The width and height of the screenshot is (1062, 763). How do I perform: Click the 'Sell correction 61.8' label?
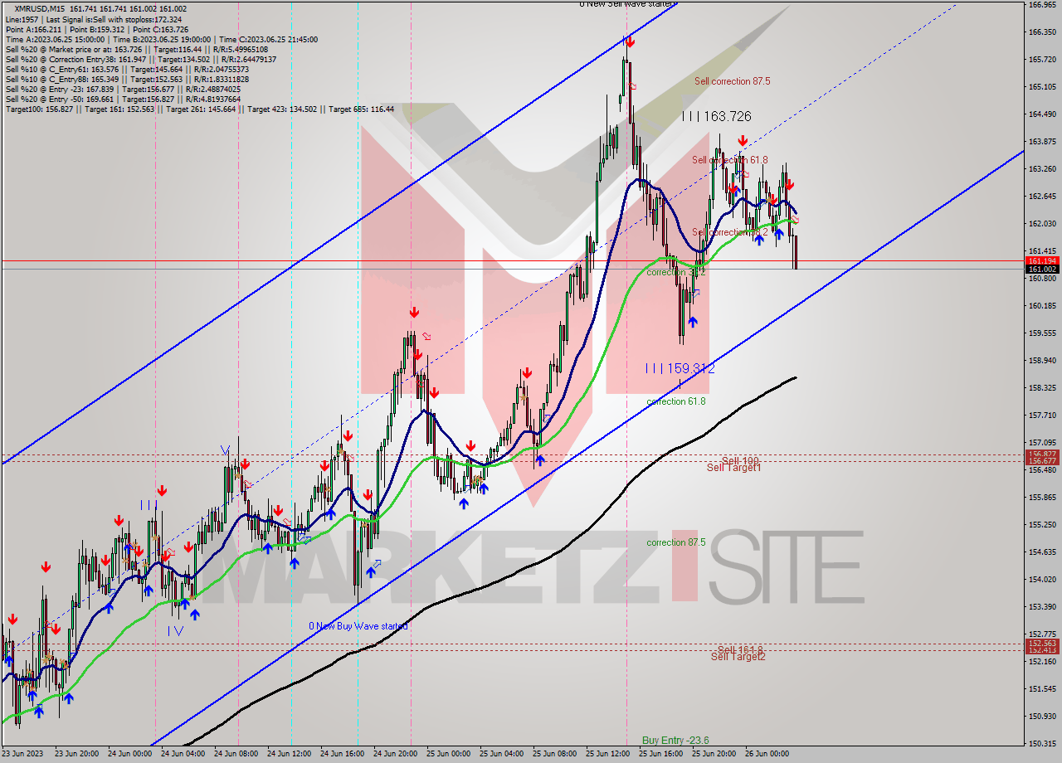pyautogui.click(x=730, y=160)
